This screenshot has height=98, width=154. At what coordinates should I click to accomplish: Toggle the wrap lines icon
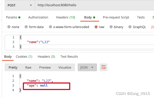[104, 67]
